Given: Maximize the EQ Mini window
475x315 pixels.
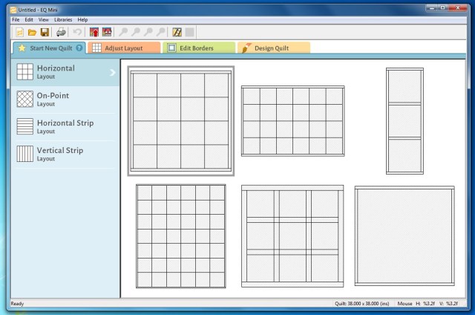Looking at the screenshot, I should click(442, 8).
